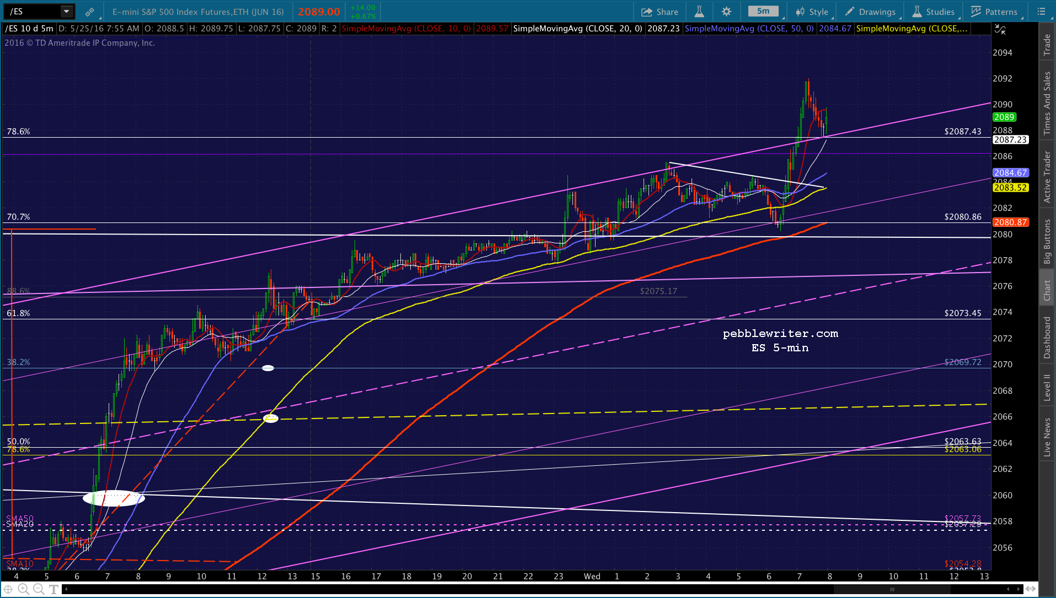This screenshot has width=1056, height=598.
Task: Open the list menu icon at top right
Action: 1041,12
